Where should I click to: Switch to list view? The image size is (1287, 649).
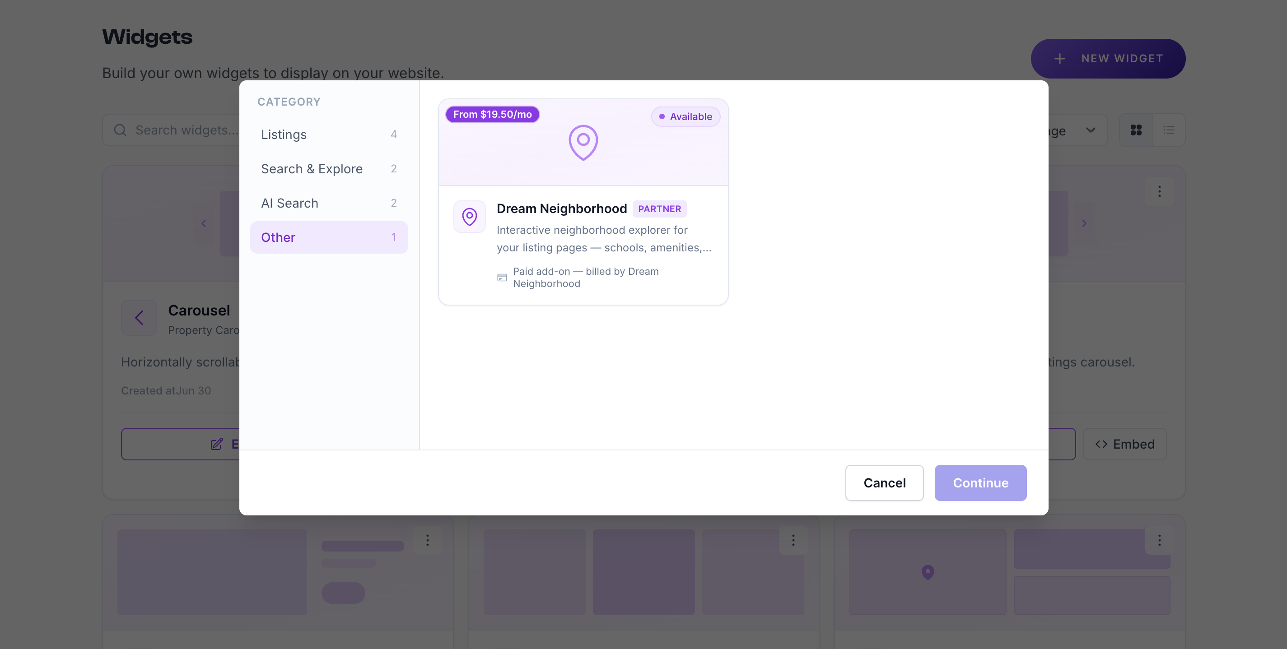[1169, 130]
